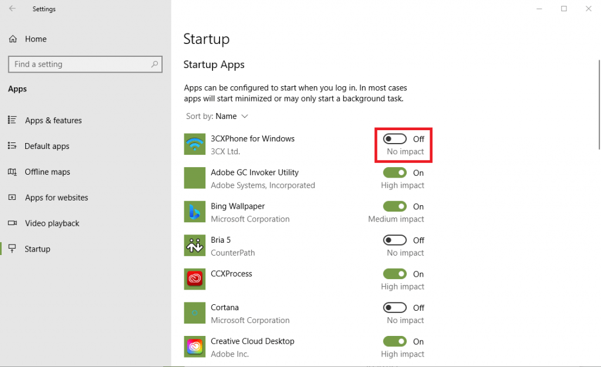Select Apps for websites

click(56, 198)
